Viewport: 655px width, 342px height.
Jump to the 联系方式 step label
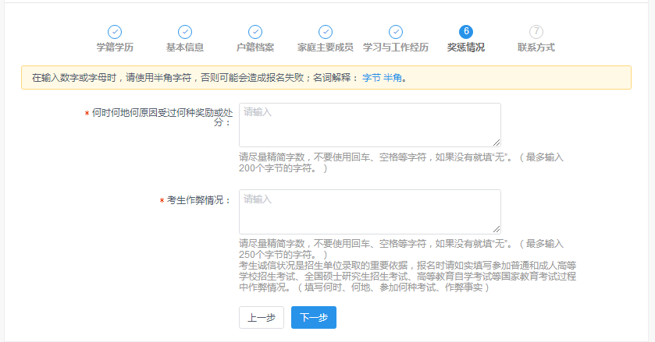(536, 48)
